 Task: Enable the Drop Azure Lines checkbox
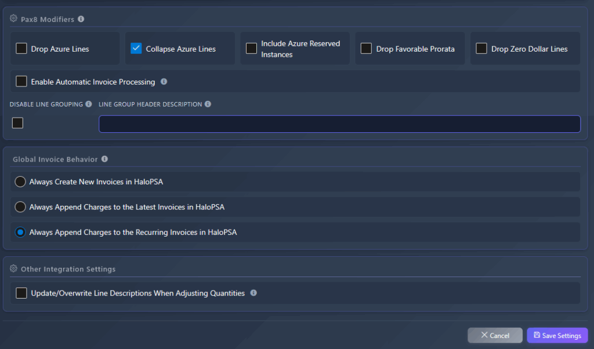(x=21, y=49)
